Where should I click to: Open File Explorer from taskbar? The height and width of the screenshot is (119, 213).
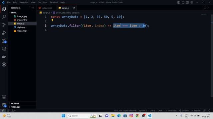tap(113, 116)
